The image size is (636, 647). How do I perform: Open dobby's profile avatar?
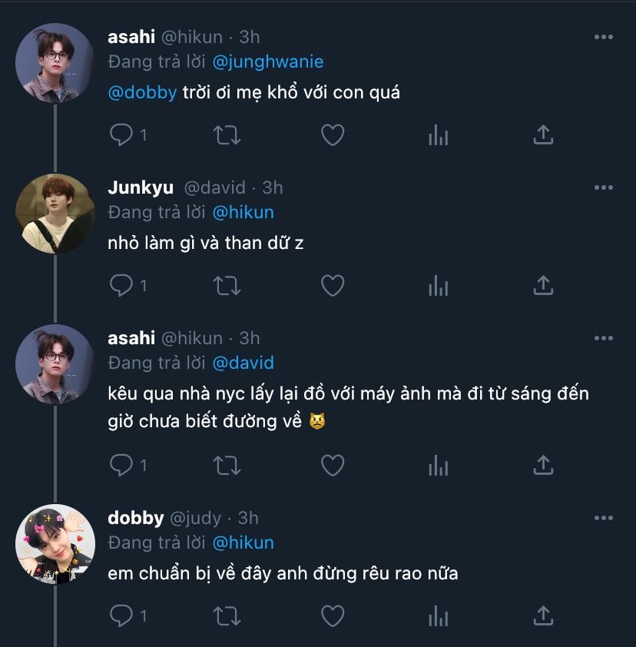click(55, 543)
